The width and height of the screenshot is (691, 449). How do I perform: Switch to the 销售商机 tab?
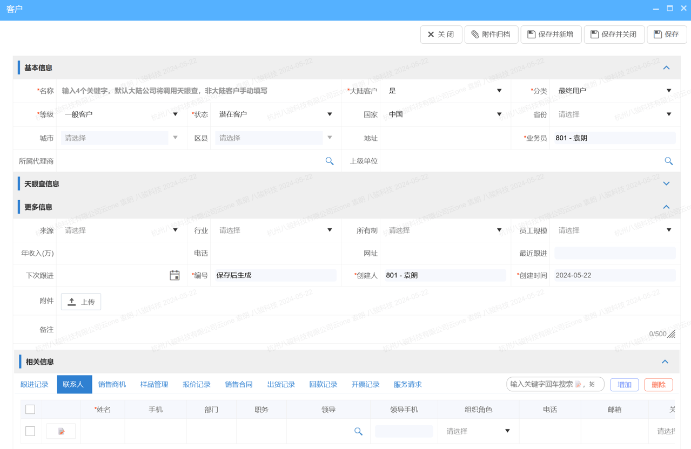(111, 384)
